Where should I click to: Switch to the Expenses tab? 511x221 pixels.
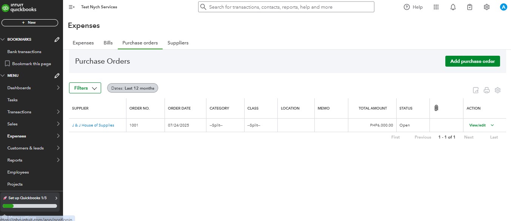(x=83, y=43)
